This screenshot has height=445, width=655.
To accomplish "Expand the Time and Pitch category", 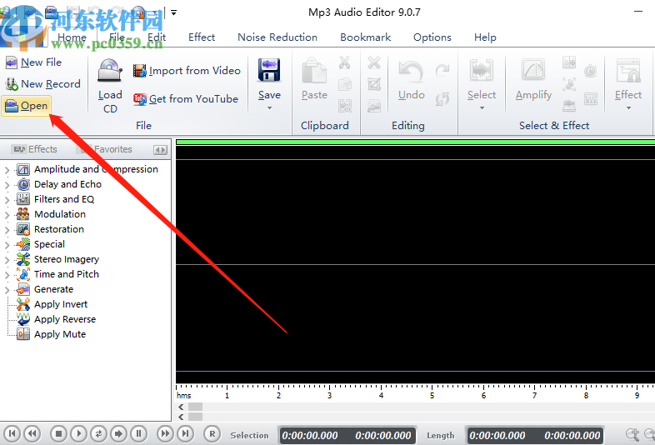I will tap(7, 275).
